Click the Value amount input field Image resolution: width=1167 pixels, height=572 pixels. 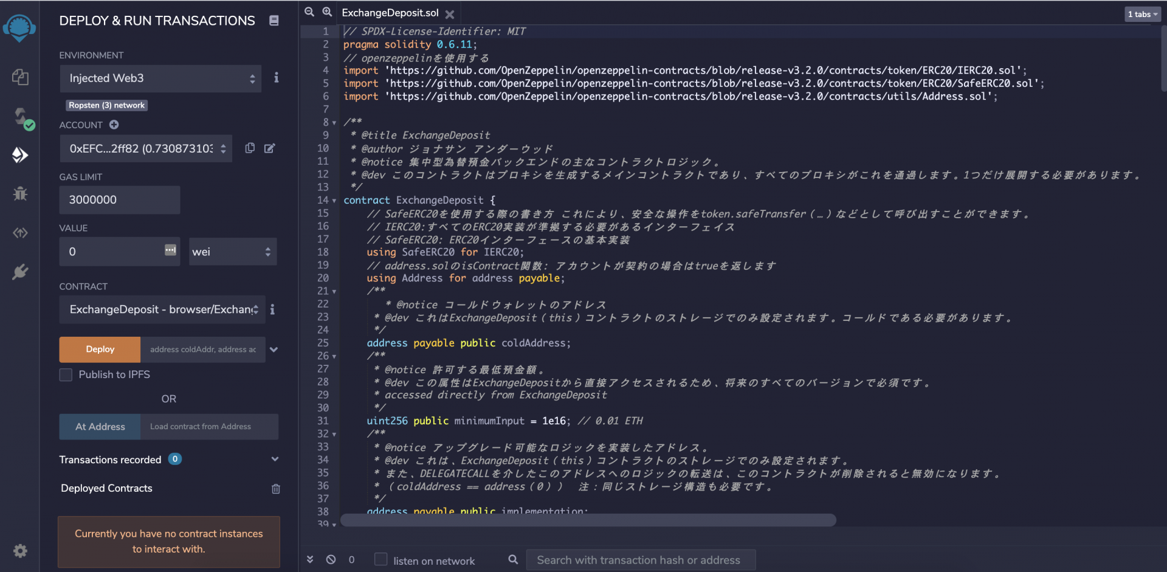coord(120,252)
